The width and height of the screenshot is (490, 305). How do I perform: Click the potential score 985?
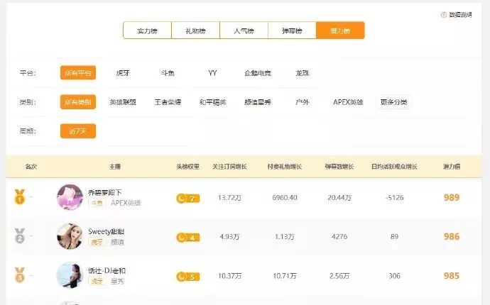[x=452, y=276]
